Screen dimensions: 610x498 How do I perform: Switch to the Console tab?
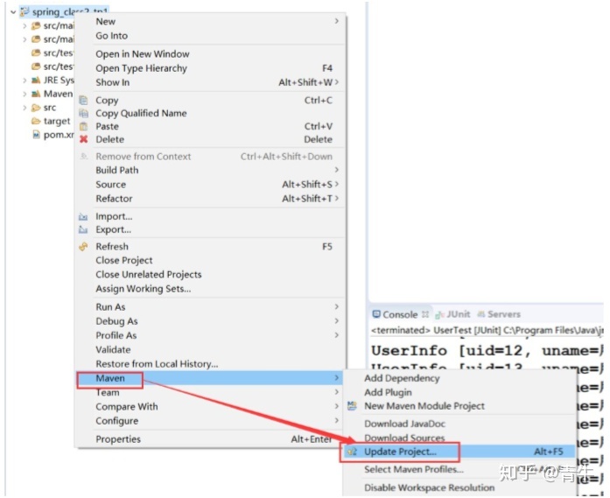click(400, 314)
